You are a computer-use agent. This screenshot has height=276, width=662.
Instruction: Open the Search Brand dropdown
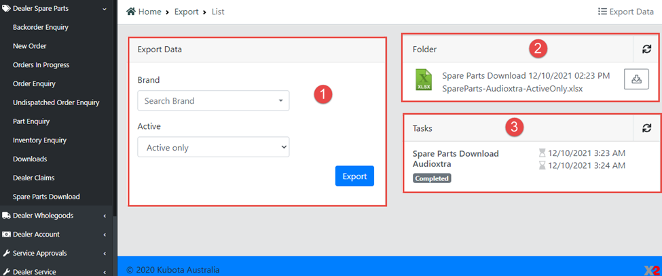[213, 101]
